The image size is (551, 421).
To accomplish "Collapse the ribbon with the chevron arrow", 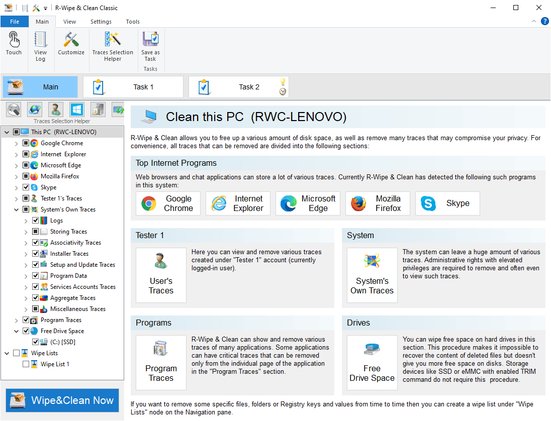I will pyautogui.click(x=534, y=22).
